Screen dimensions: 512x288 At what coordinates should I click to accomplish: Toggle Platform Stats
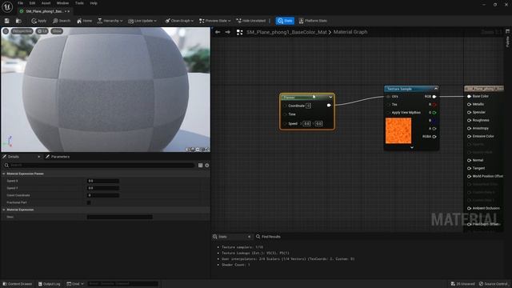[313, 21]
